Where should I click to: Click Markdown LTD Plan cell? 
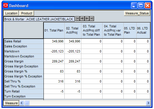130,51
